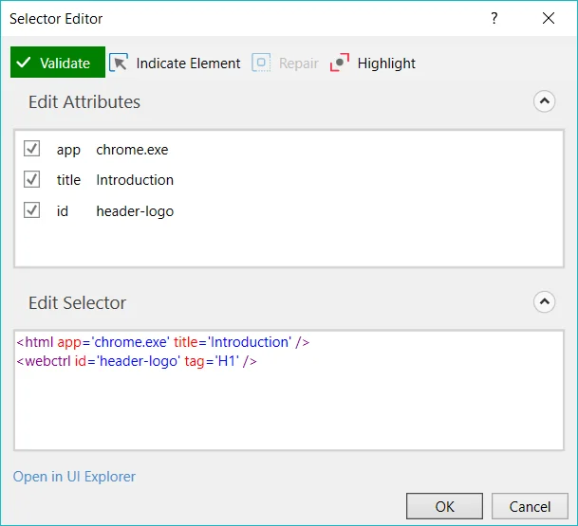Viewport: 578px width, 526px height.
Task: Select the Introduction title value
Action: pos(135,180)
